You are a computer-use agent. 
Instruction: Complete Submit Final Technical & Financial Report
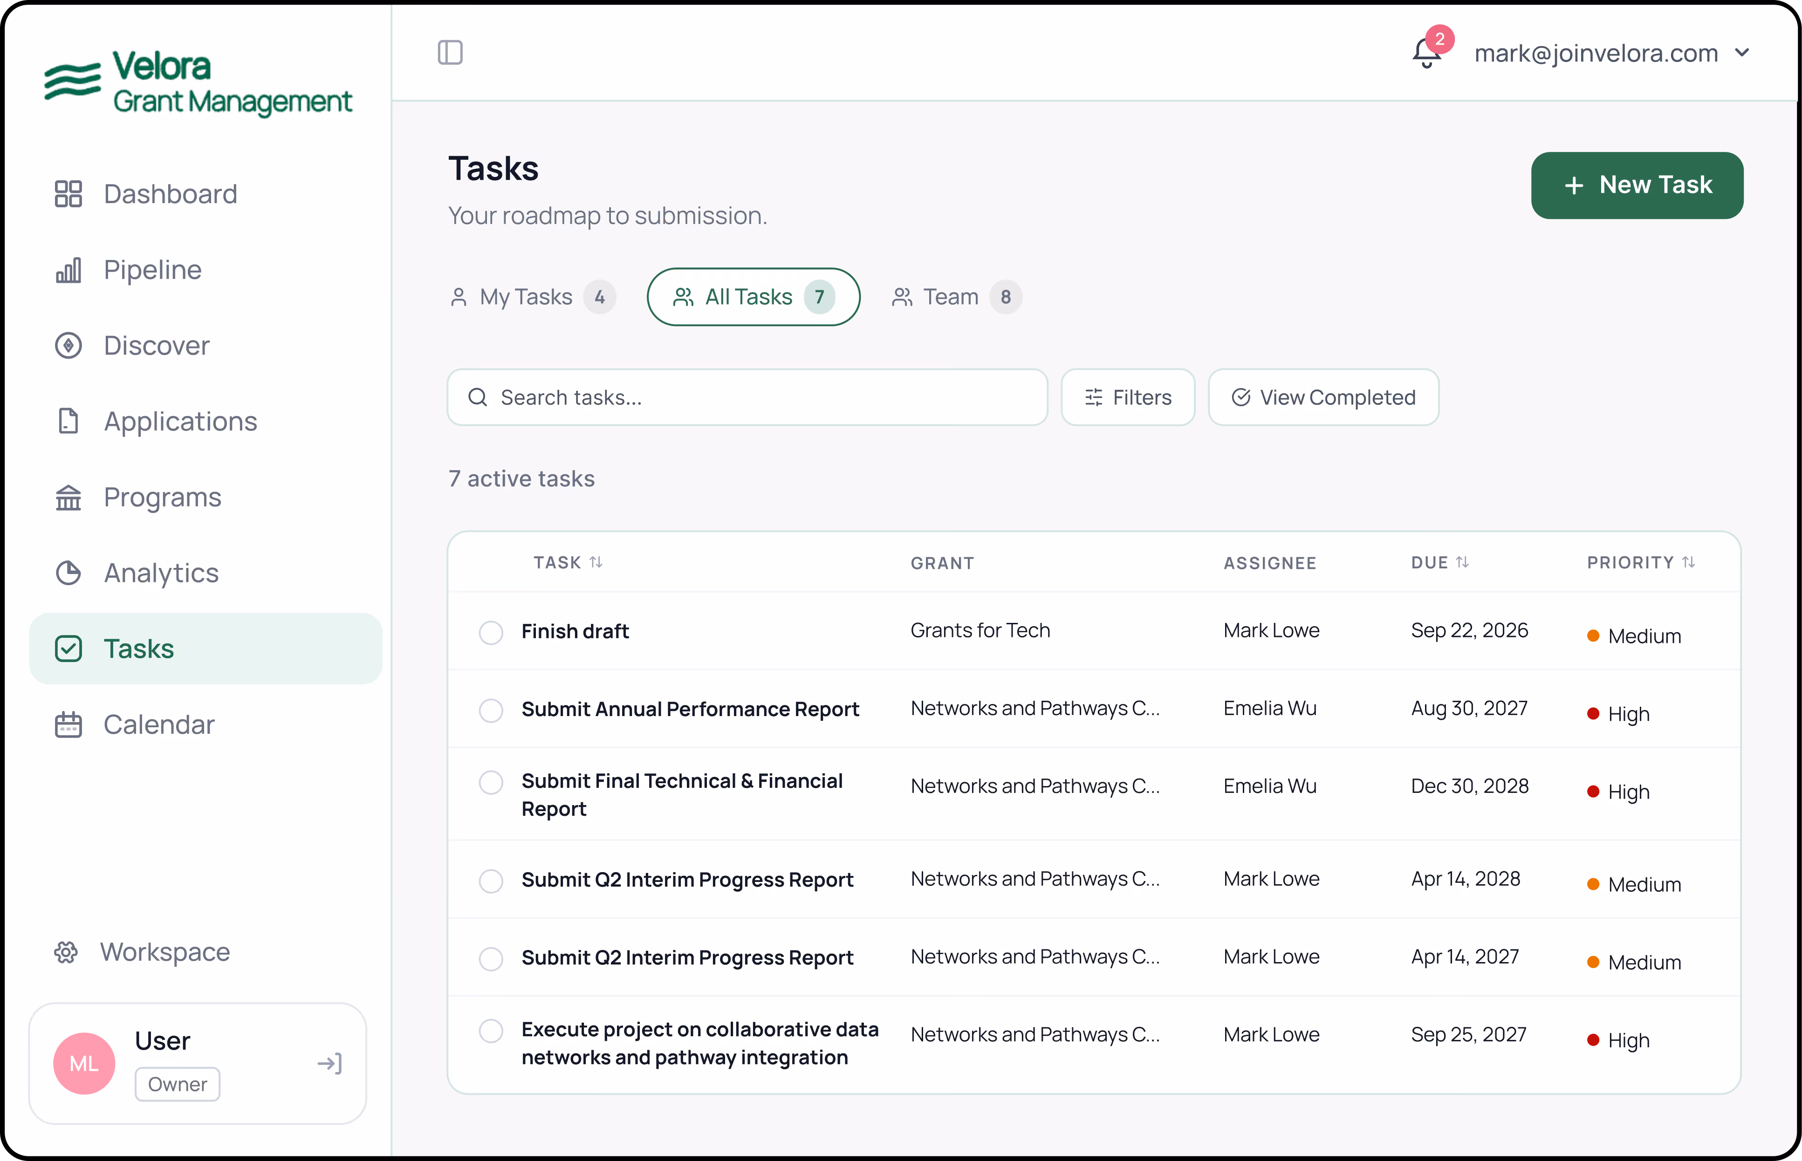[491, 783]
